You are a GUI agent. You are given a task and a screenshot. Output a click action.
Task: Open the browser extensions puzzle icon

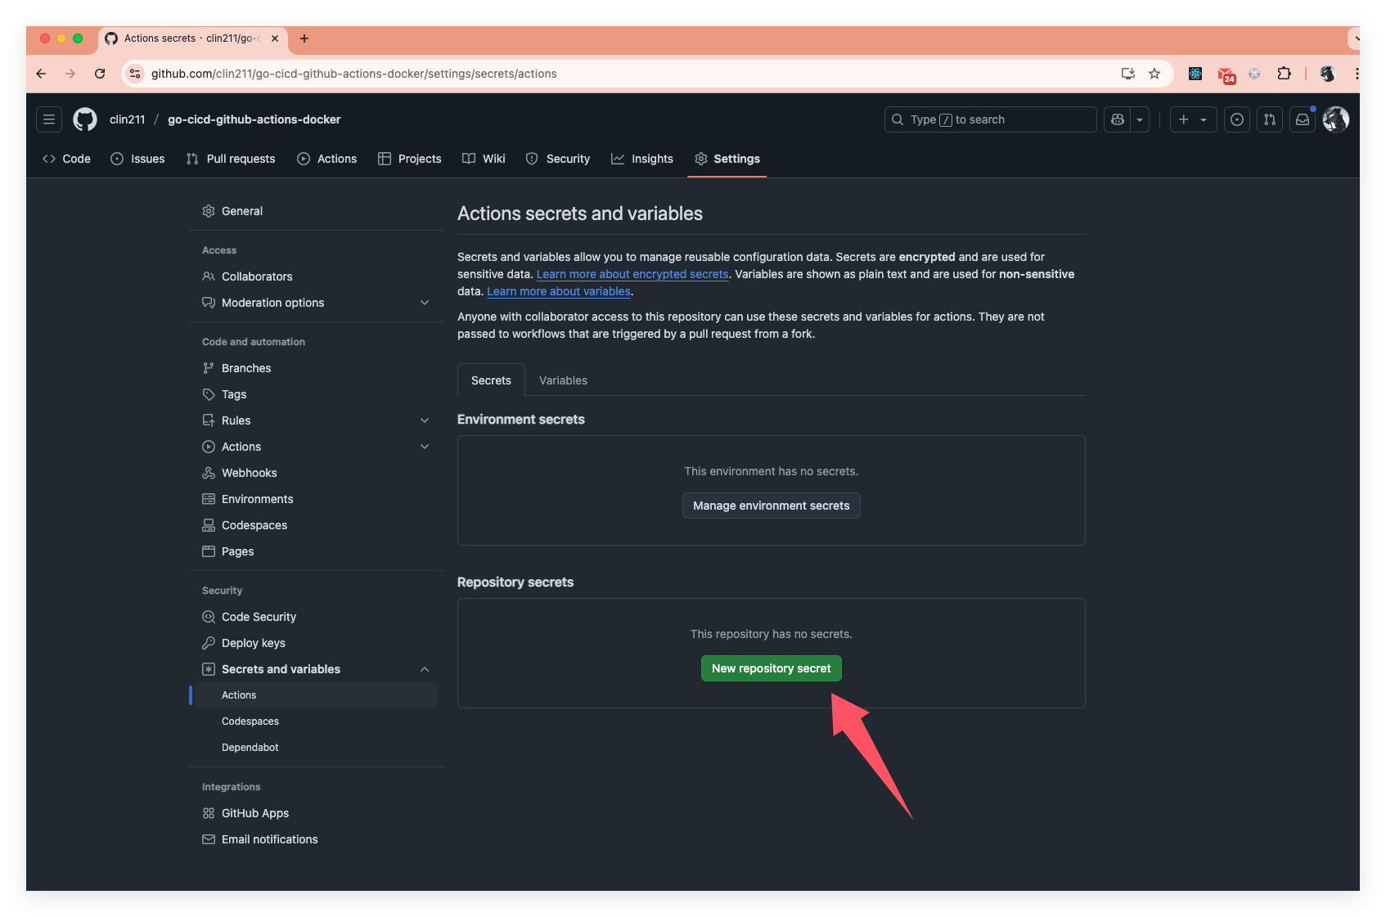coord(1284,74)
